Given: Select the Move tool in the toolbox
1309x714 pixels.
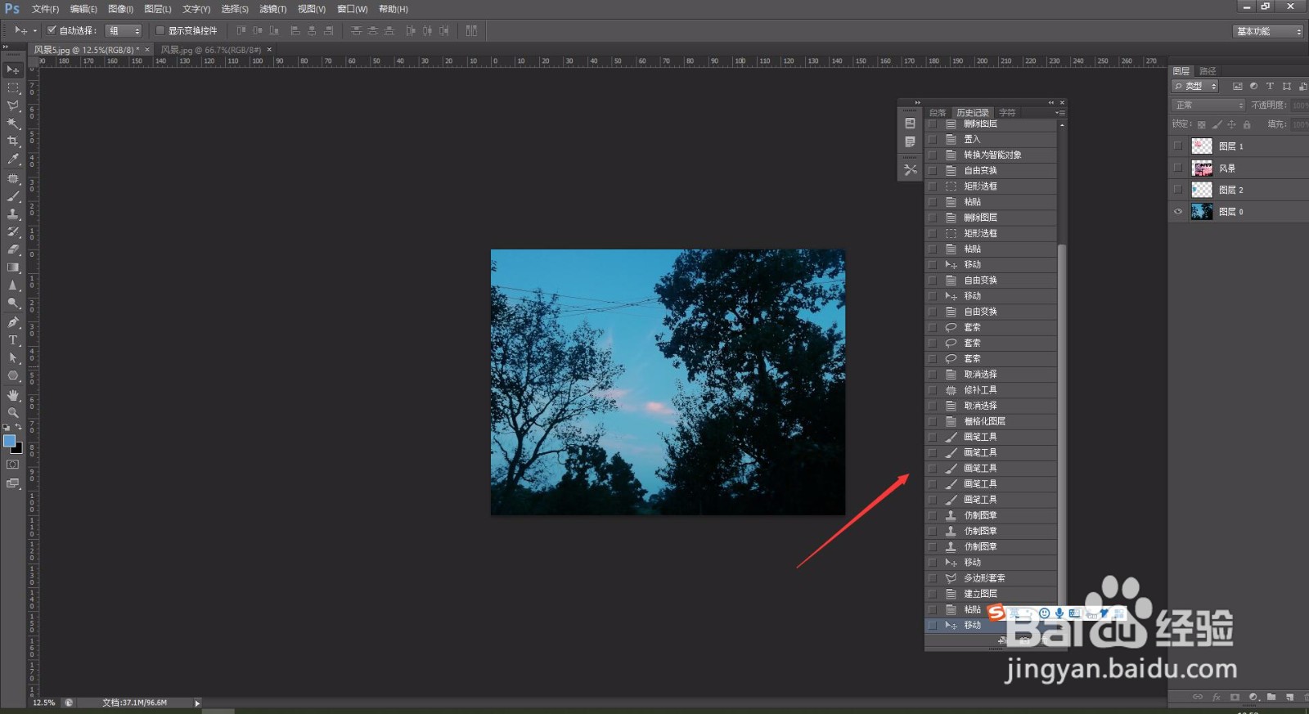Looking at the screenshot, I should pyautogui.click(x=13, y=70).
